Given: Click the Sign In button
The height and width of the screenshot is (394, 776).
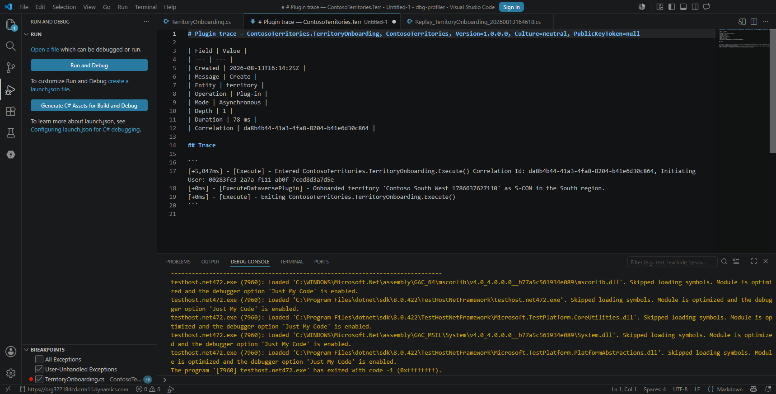Looking at the screenshot, I should 511,7.
